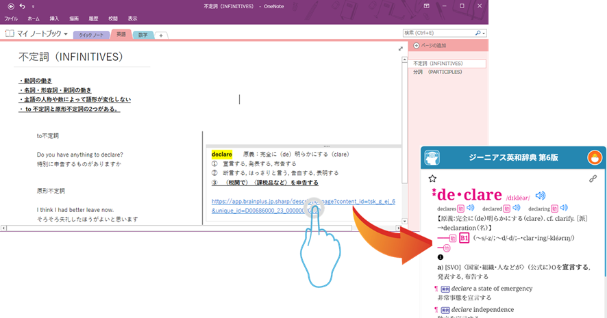Screen dimensions: 607x318
Task: Expand page to full view icon
Action: pos(401,49)
